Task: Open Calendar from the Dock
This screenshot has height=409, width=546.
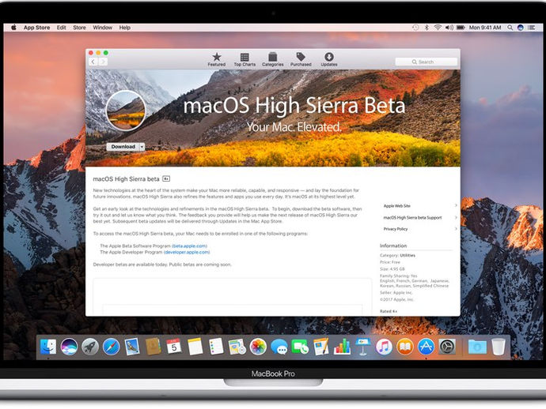Action: click(x=174, y=347)
